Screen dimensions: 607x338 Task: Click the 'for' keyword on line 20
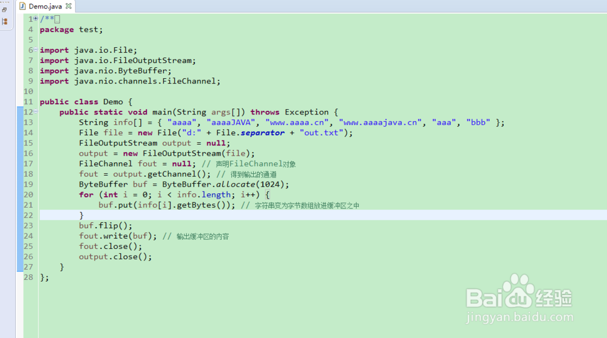tap(86, 194)
